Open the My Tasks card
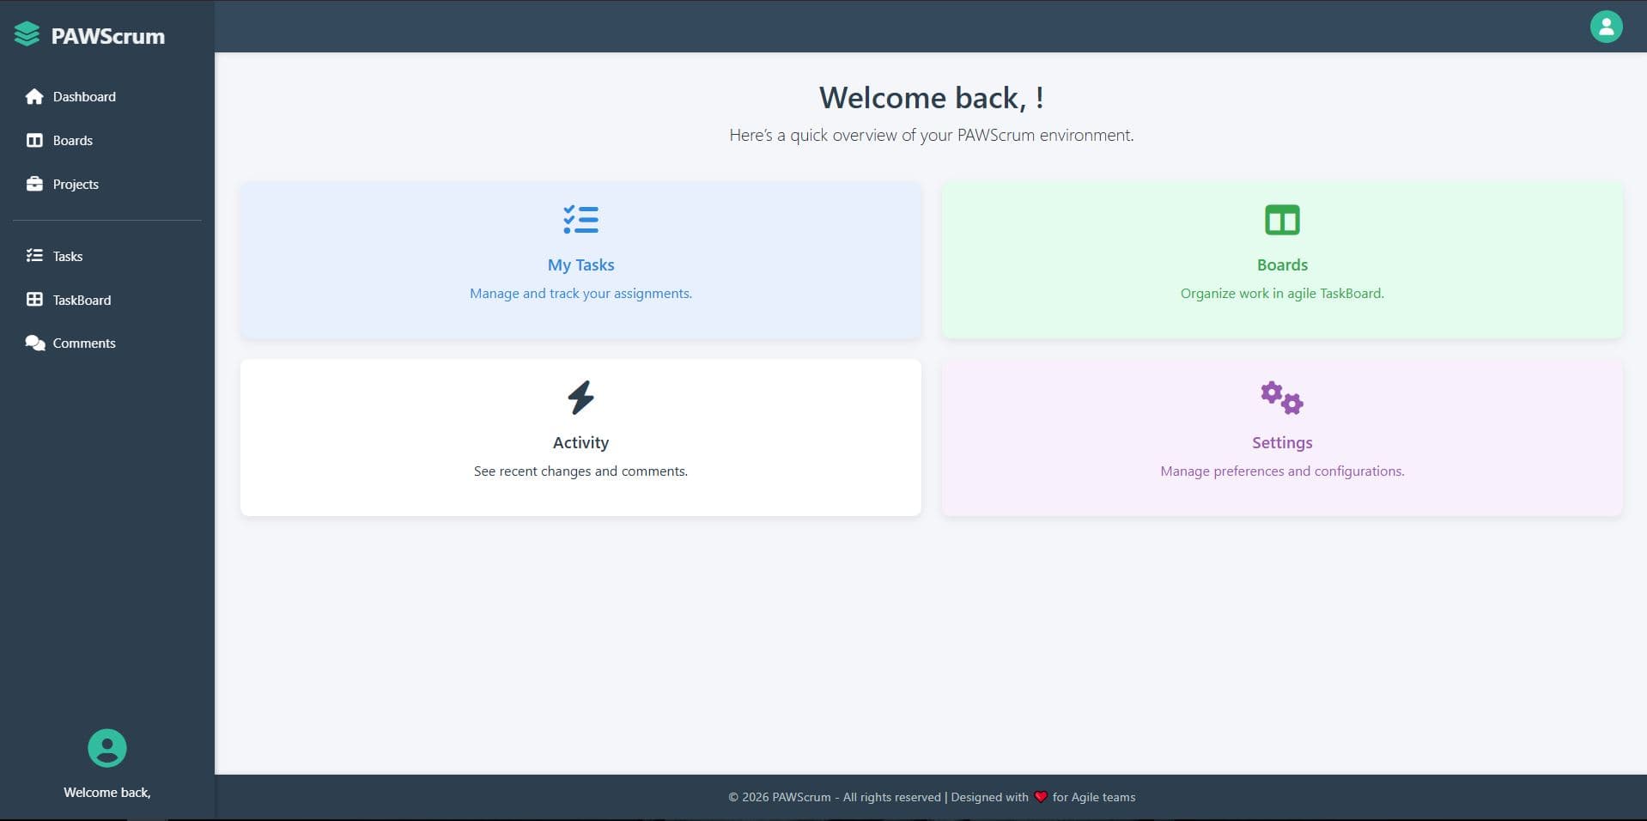Screen dimensions: 1647x821 click(x=580, y=259)
